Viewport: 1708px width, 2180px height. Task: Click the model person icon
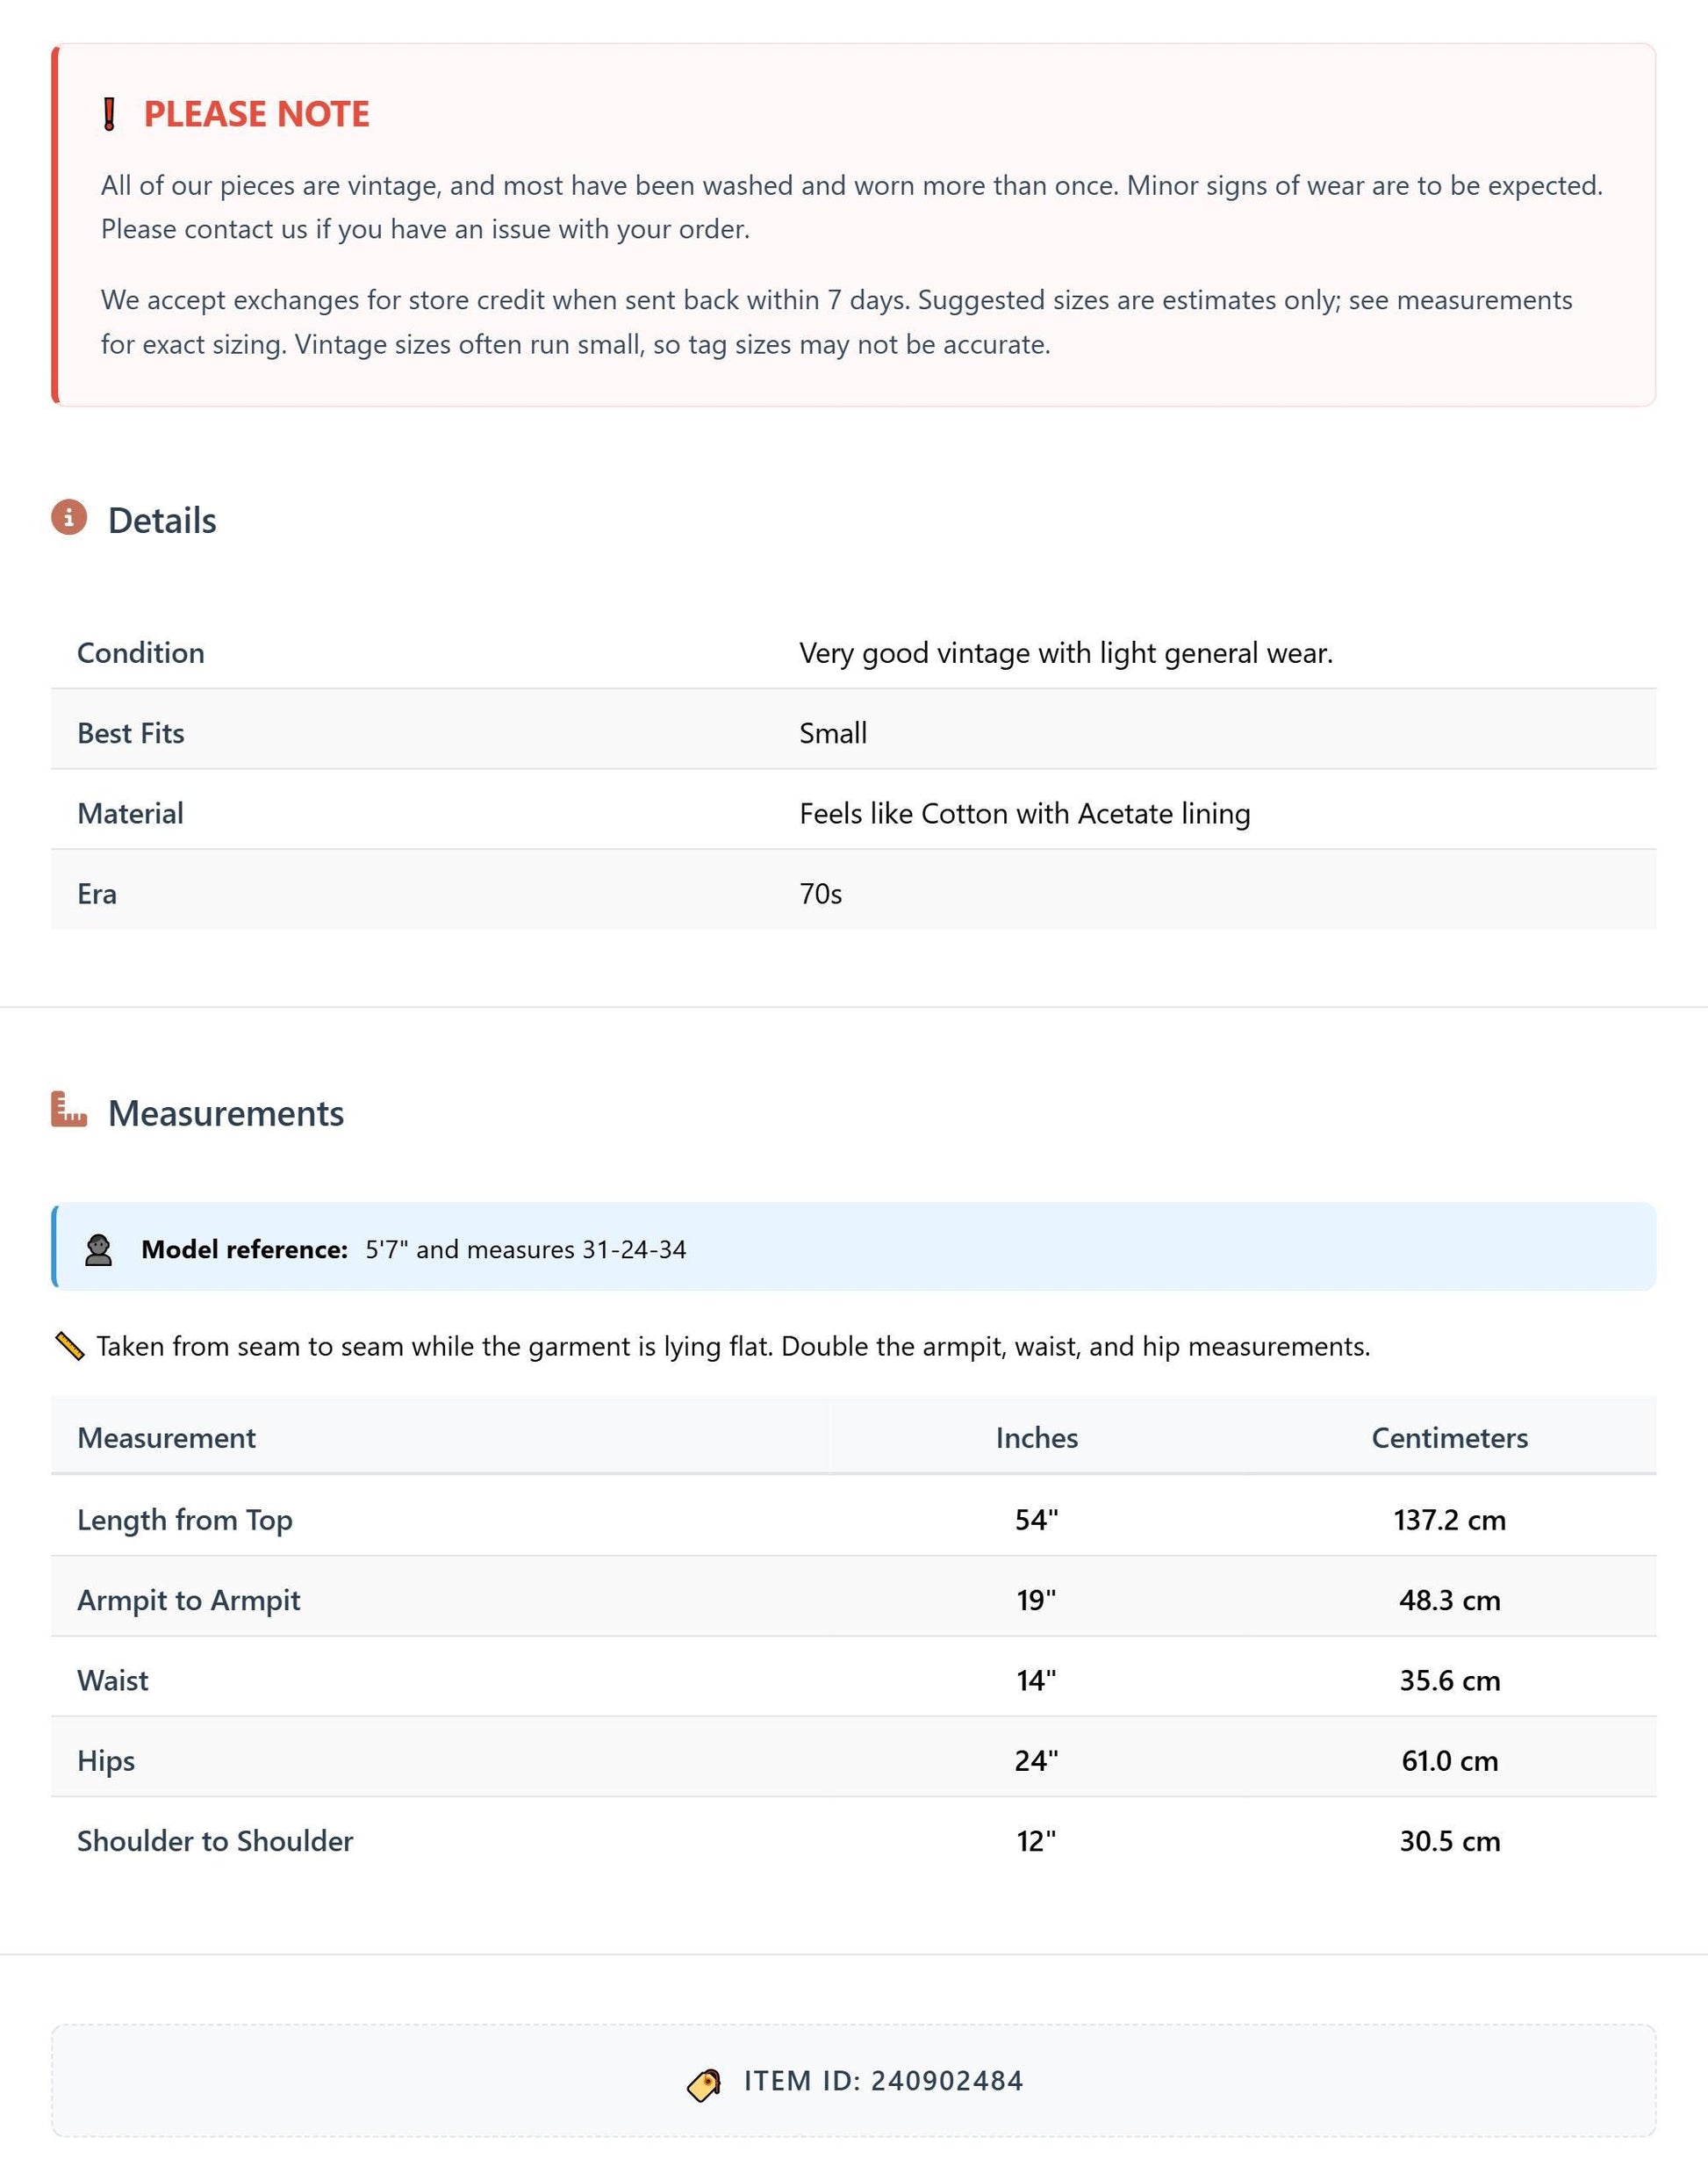(x=98, y=1249)
